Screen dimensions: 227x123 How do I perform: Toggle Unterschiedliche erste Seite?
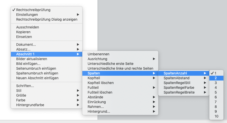coord(110,64)
